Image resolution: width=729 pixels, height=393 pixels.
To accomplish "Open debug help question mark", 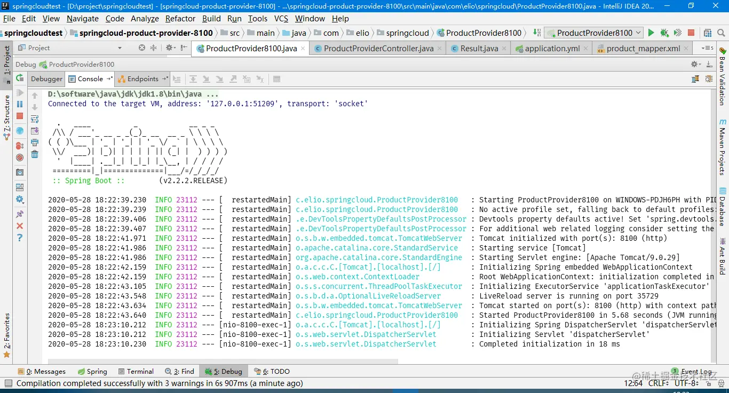I will click(x=20, y=238).
